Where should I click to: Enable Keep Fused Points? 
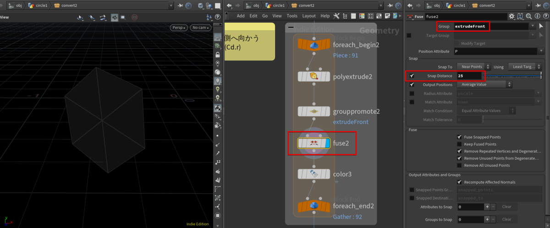point(459,144)
